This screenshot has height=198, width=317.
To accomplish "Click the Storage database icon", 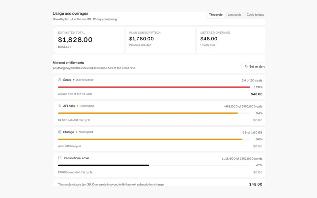I will coord(60,132).
